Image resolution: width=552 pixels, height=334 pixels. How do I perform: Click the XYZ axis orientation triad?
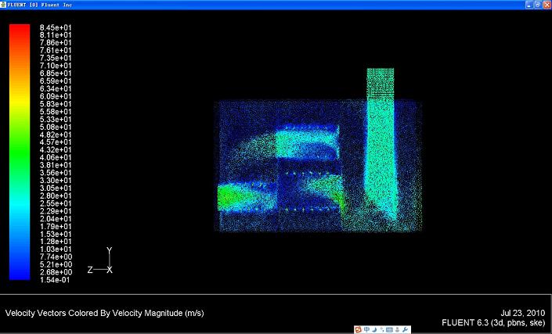(105, 264)
